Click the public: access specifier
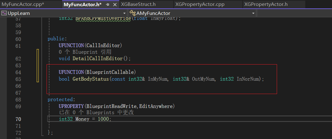332x139 pixels. click(57, 39)
